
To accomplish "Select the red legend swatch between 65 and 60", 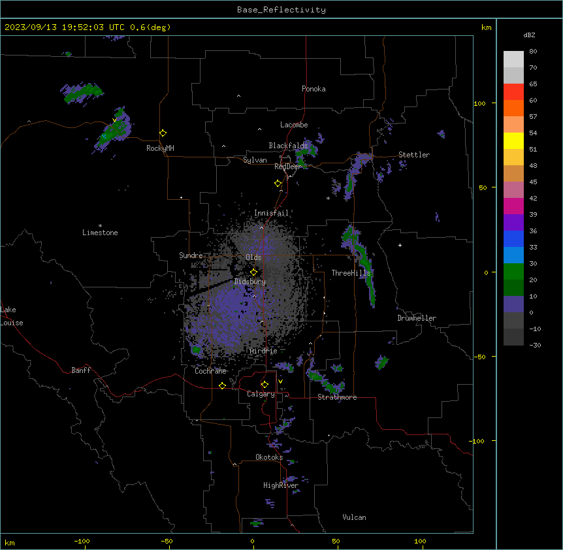I will (513, 92).
